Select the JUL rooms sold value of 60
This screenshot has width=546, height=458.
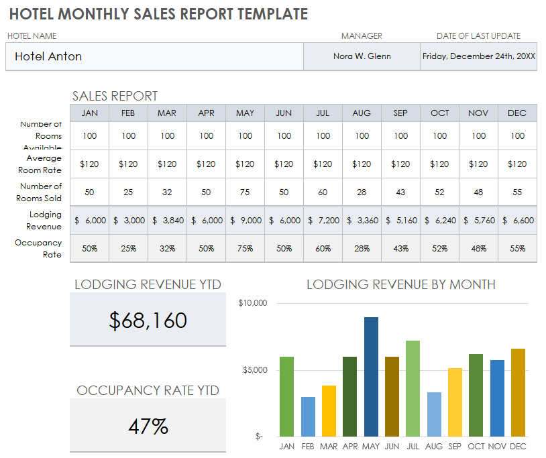[323, 192]
